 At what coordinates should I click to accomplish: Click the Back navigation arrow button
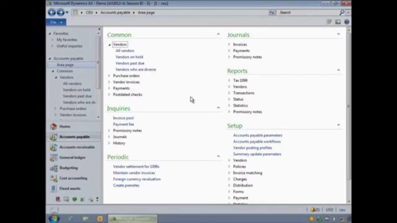[52, 12]
